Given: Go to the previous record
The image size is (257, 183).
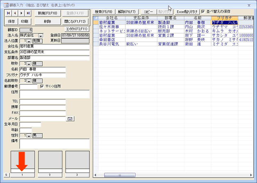Looking at the screenshot, I should point(15,13).
